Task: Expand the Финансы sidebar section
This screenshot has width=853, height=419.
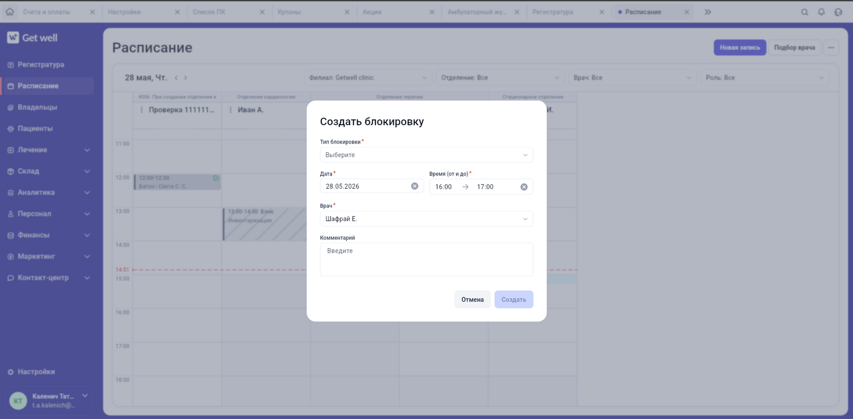Action: coord(49,235)
